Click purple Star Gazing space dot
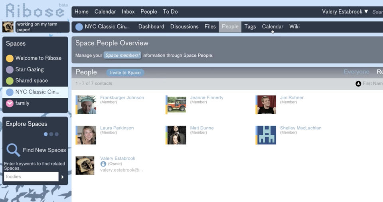The width and height of the screenshot is (383, 202). pos(10,70)
